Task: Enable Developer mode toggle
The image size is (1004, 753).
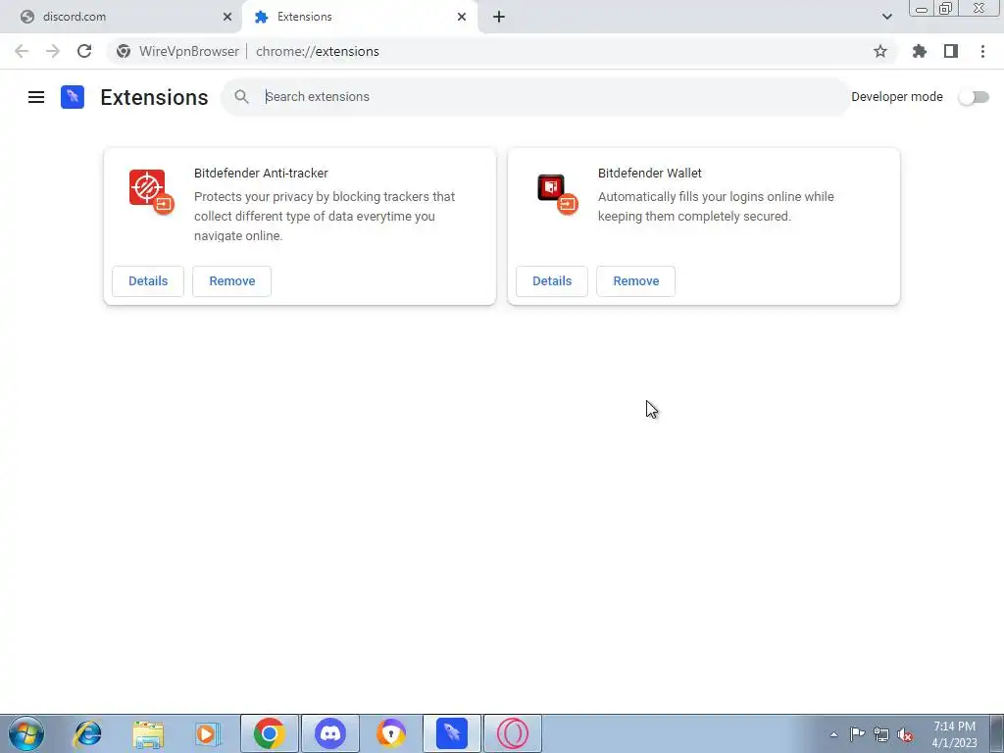Action: [x=974, y=97]
